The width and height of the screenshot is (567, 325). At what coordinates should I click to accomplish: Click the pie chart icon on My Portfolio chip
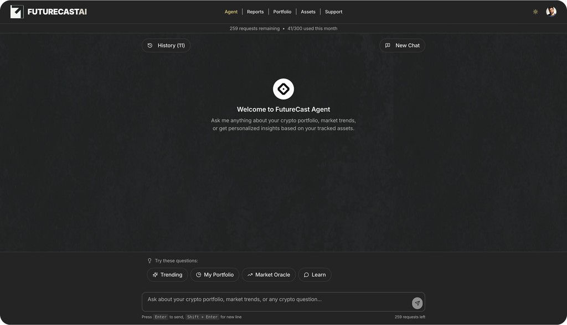(x=199, y=275)
